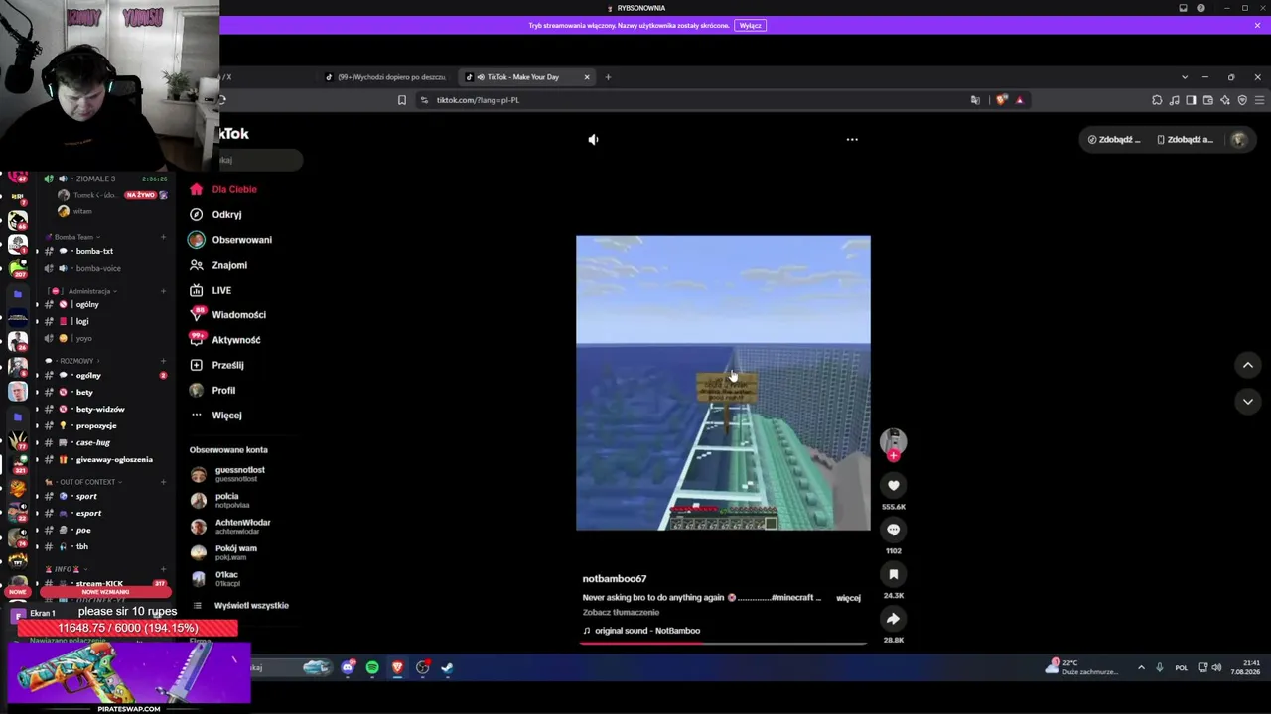Open the tab search dropdown chevron
1271x714 pixels.
point(1184,77)
